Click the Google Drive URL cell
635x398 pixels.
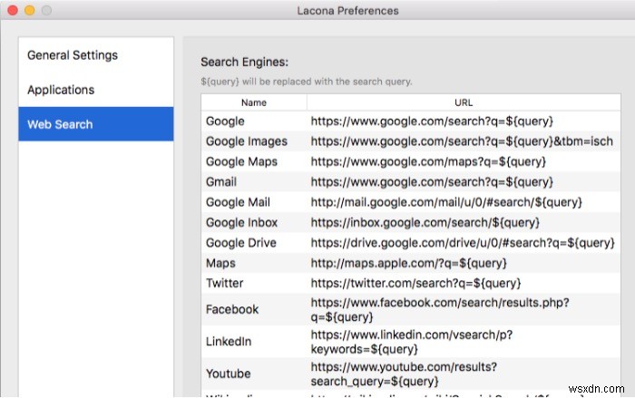[x=463, y=243]
